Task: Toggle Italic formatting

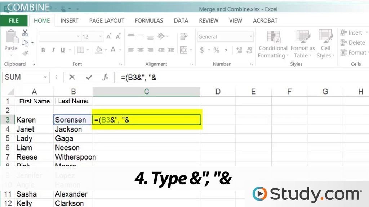Action: pos(53,50)
